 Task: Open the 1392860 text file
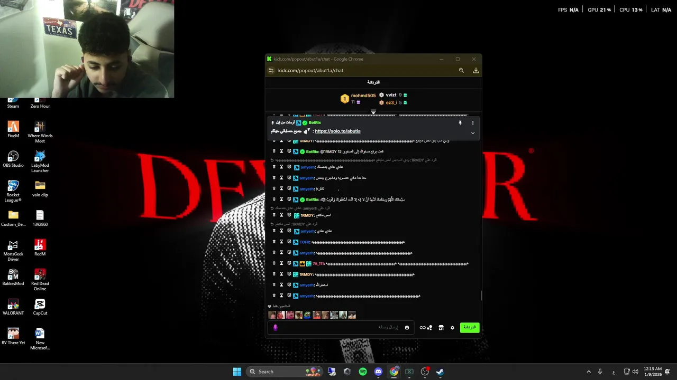click(40, 218)
